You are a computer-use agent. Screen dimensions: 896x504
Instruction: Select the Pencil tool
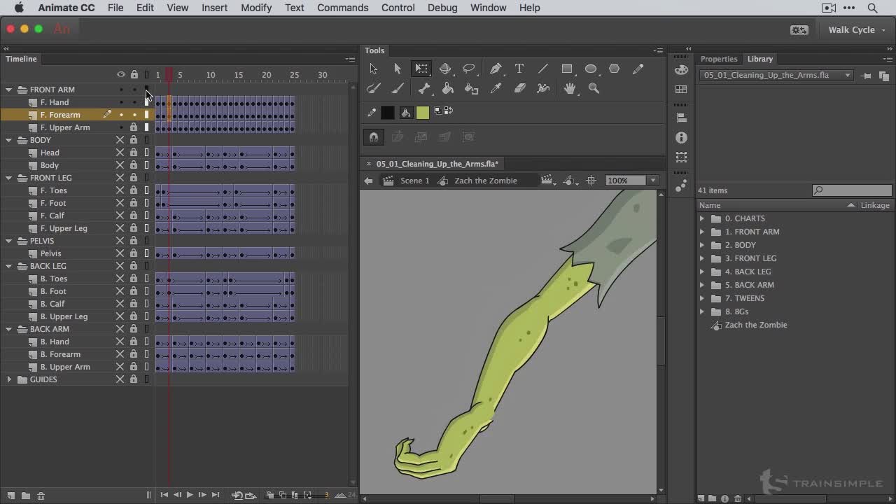(638, 69)
